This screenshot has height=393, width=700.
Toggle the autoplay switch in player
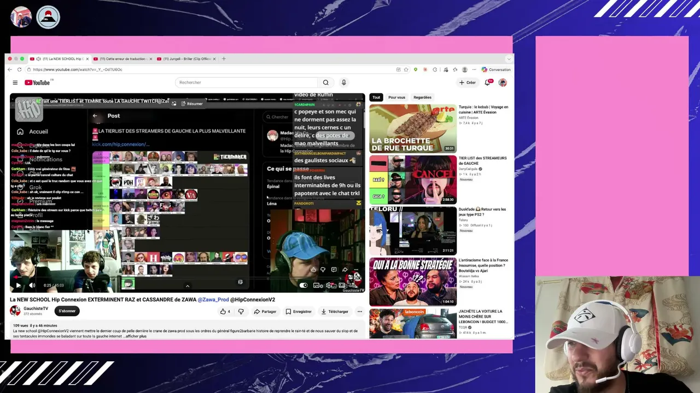[304, 285]
